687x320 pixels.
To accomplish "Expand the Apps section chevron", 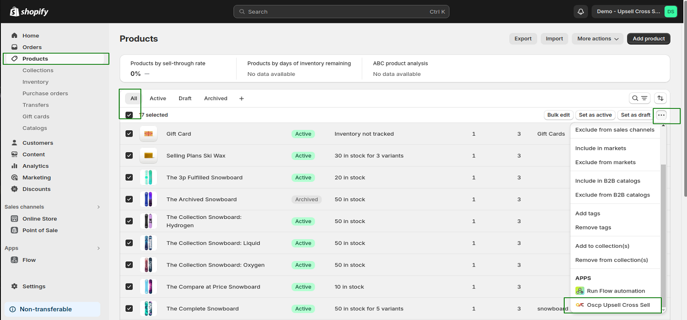I will point(98,248).
